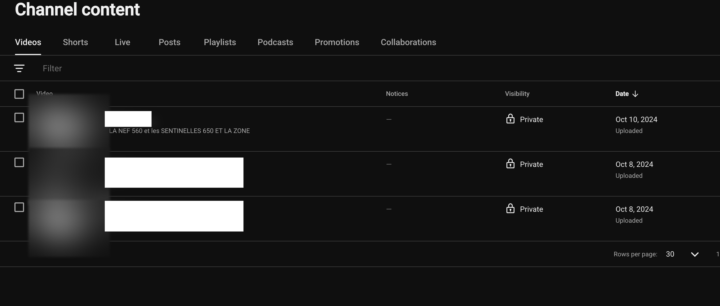Click the LA NEF 560 description text

179,131
